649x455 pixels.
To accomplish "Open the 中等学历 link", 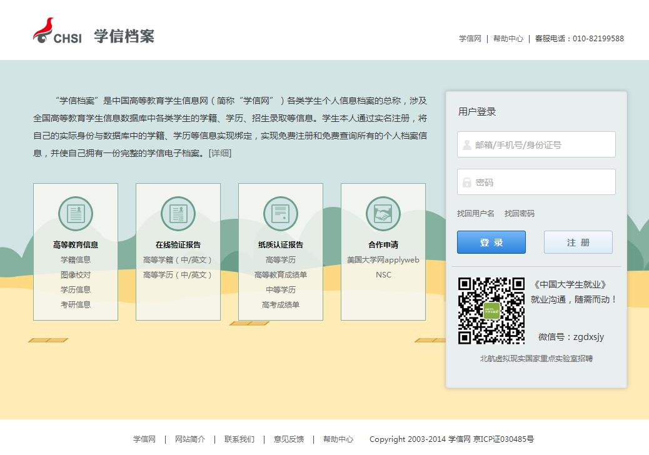I will click(x=281, y=289).
